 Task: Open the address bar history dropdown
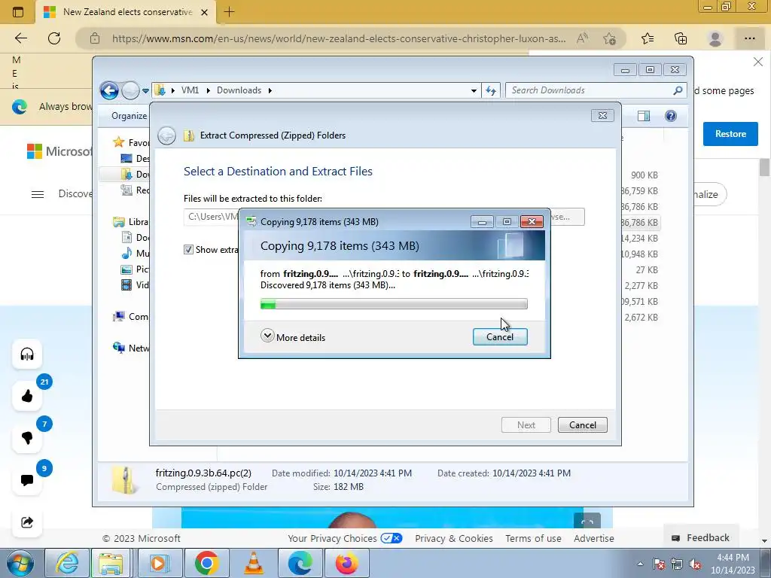pos(474,90)
